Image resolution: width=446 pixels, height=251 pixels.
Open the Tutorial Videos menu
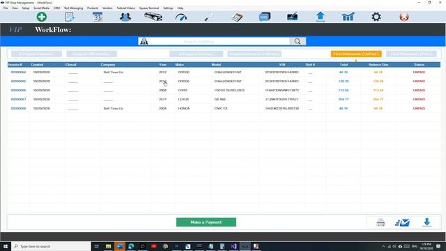[125, 8]
